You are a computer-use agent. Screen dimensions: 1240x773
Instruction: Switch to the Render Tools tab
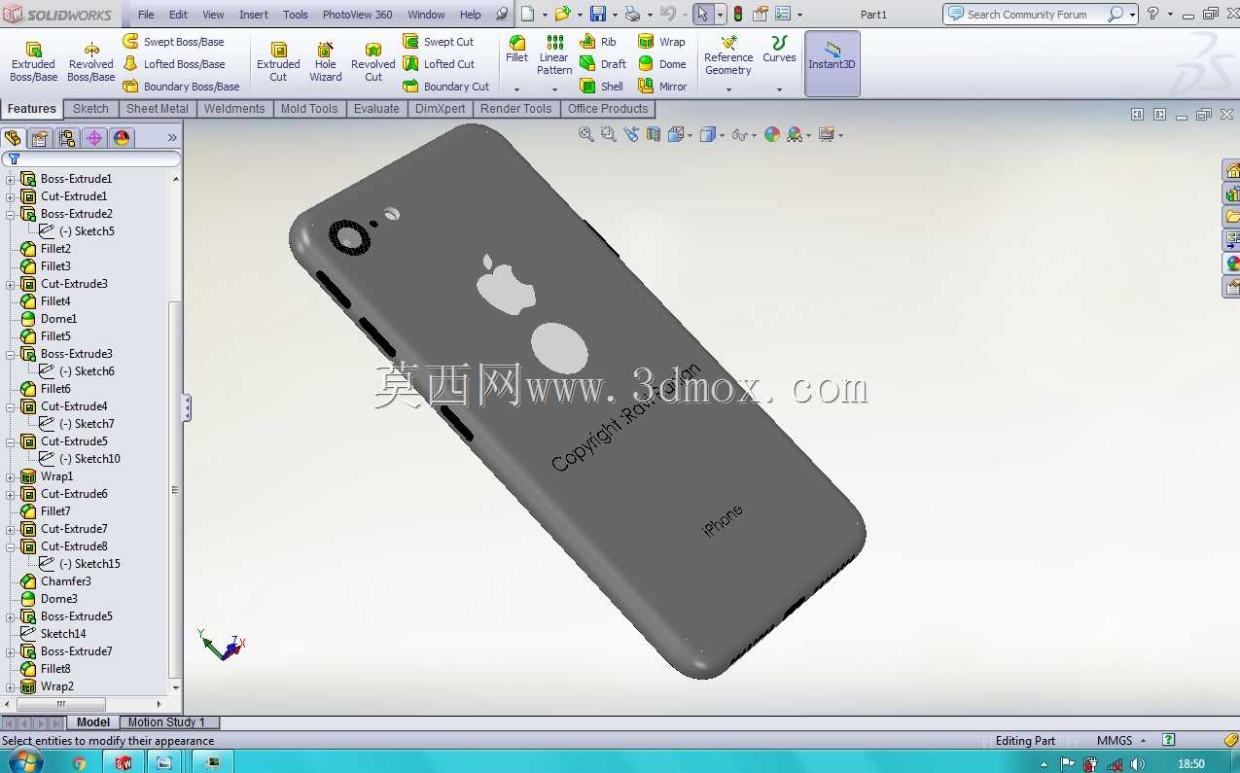(515, 109)
